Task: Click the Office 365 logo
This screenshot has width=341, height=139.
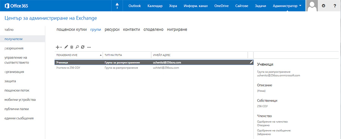Action: [16, 6]
